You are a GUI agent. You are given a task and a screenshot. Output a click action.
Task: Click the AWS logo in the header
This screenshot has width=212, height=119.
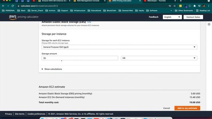click(x=13, y=17)
